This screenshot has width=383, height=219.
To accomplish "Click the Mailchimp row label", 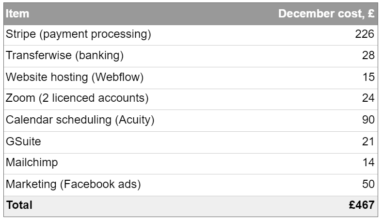I will [32, 163].
